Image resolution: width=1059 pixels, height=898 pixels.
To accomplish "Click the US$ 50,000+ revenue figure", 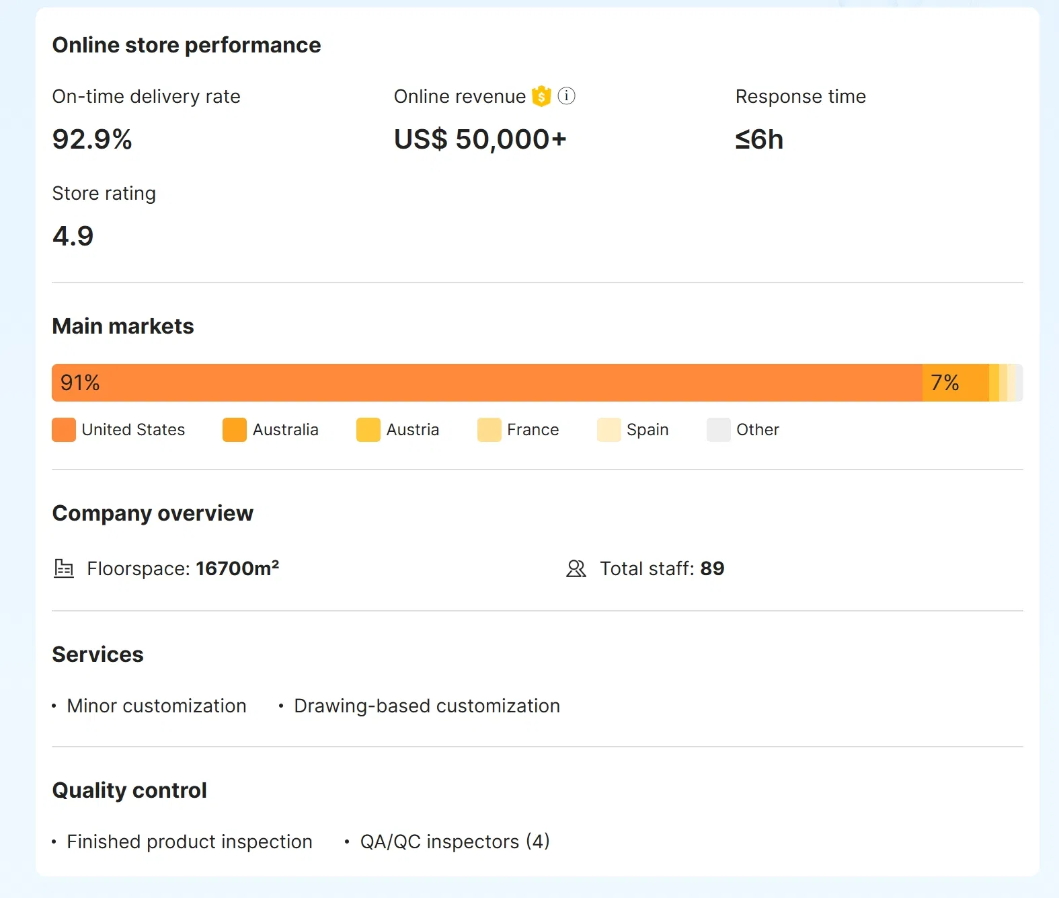I will [x=480, y=139].
